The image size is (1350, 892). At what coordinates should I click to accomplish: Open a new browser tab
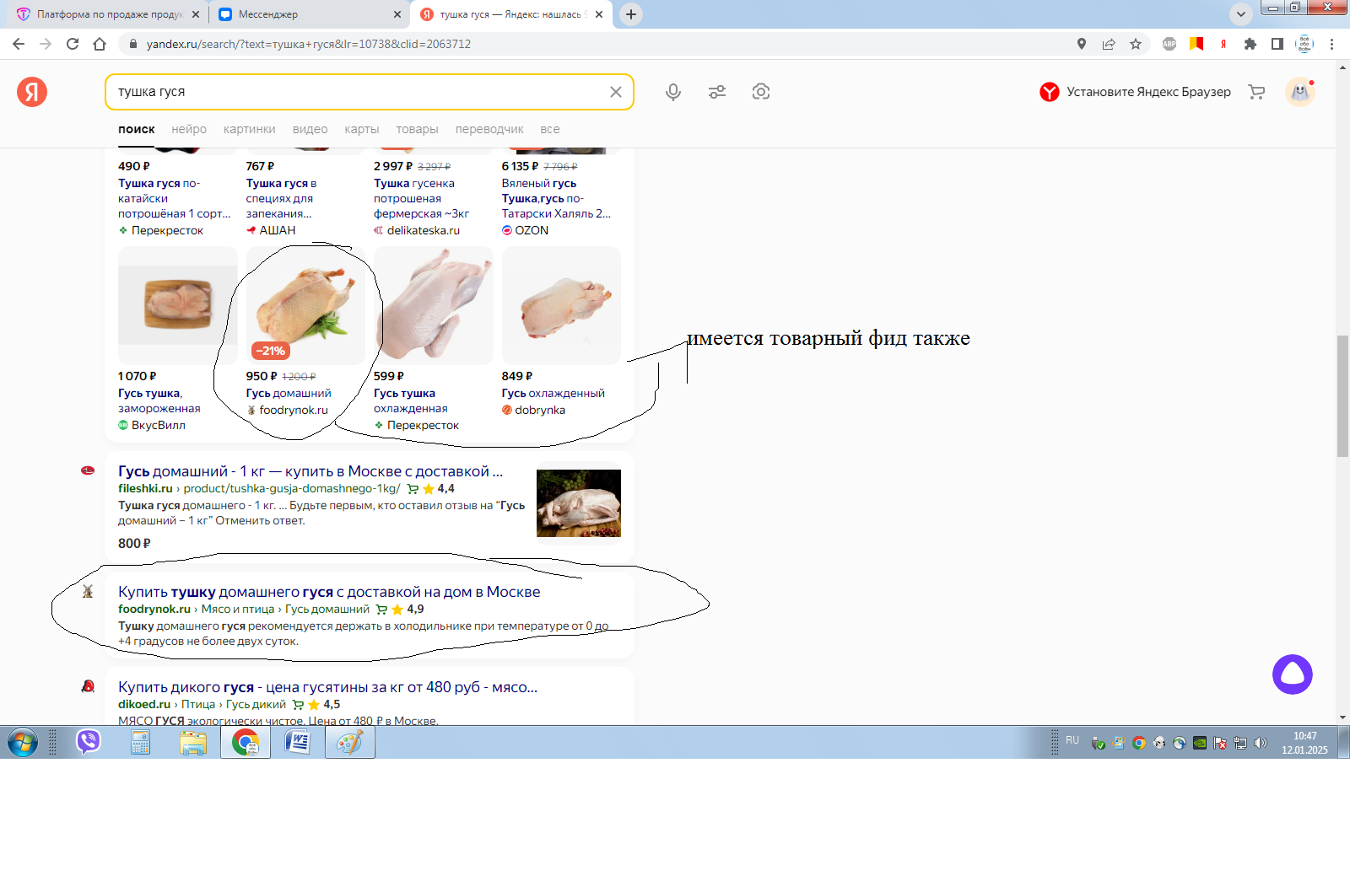(x=631, y=14)
